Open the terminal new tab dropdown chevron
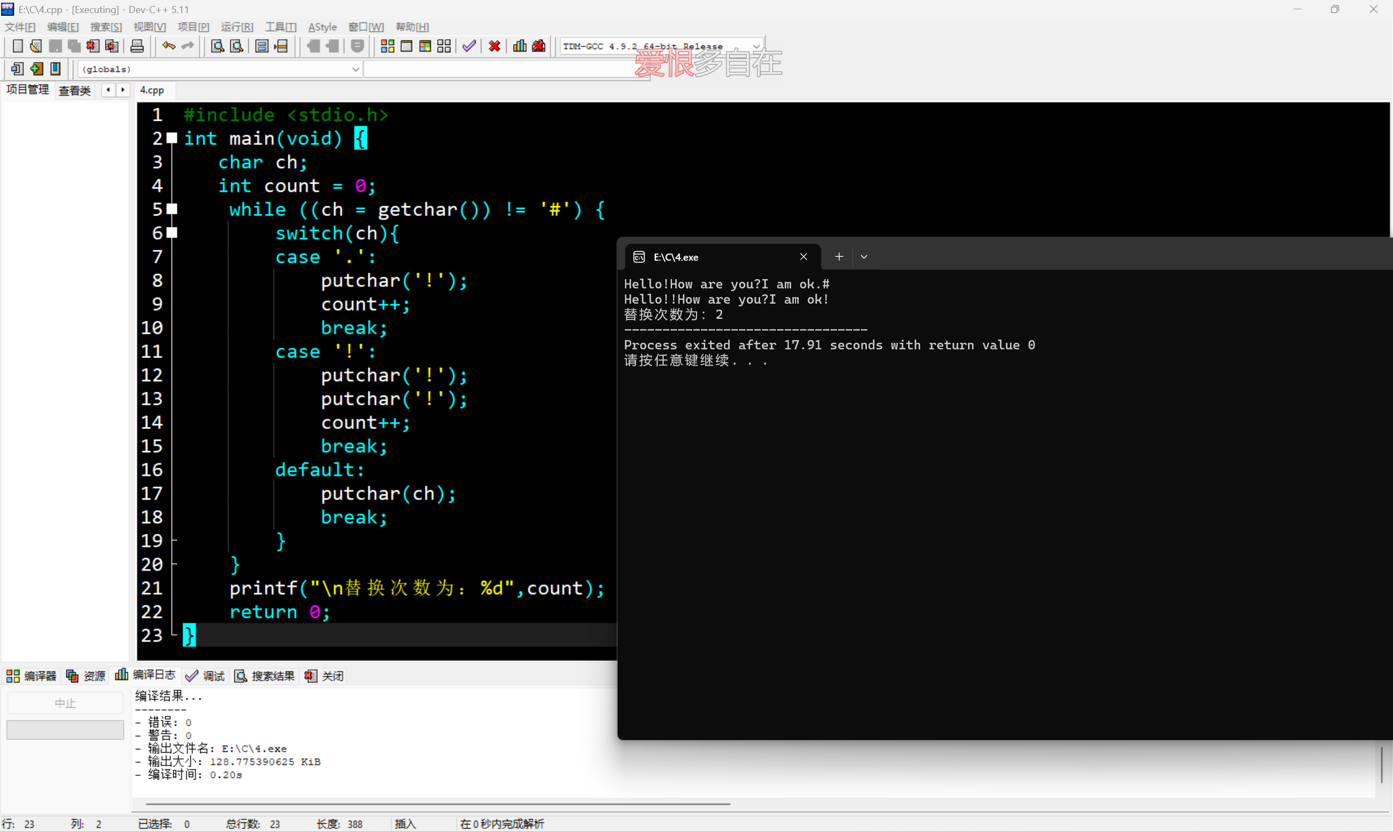 (x=864, y=257)
